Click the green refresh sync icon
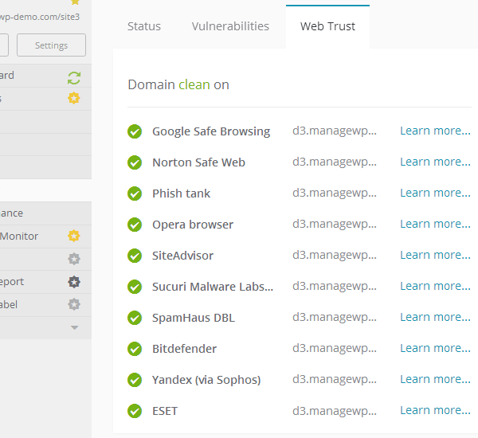This screenshot has width=478, height=438. tap(74, 78)
